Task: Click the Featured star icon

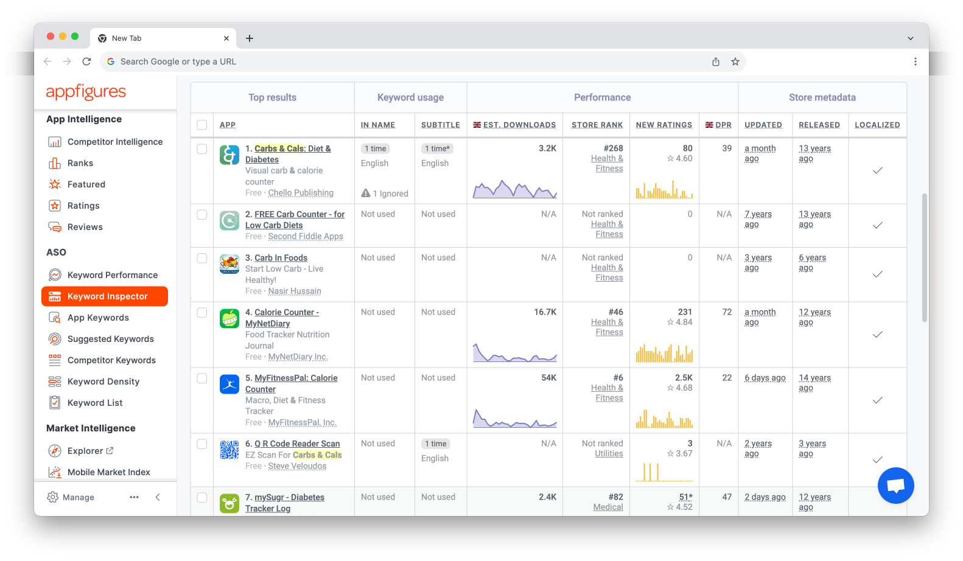Action: [55, 184]
